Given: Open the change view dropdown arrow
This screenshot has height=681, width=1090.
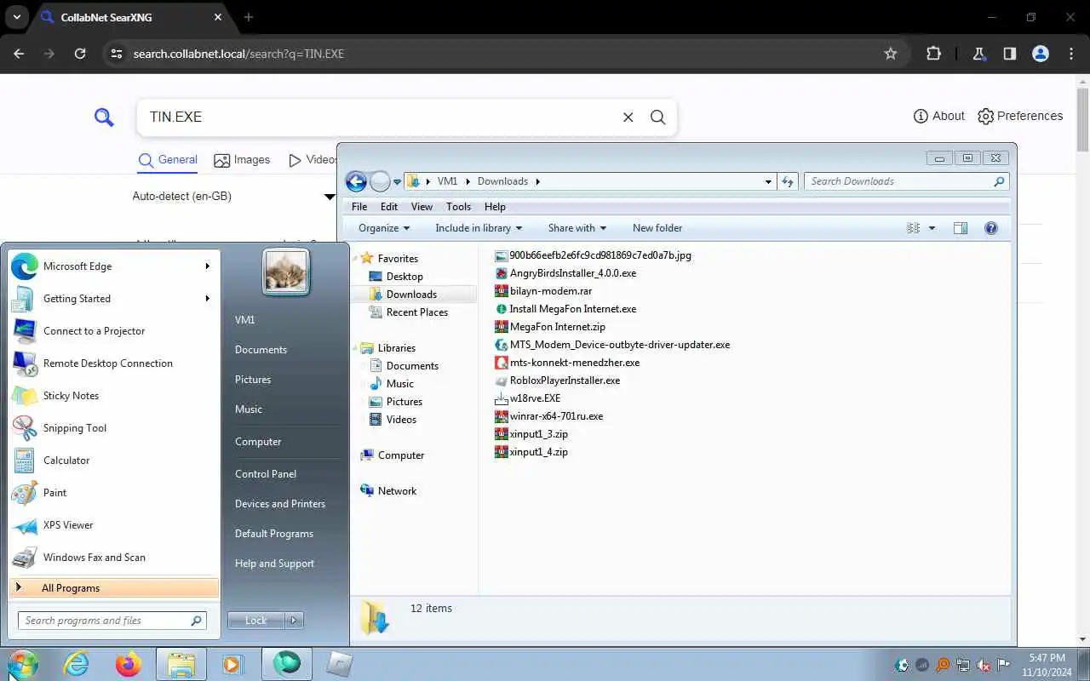Looking at the screenshot, I should pos(932,228).
